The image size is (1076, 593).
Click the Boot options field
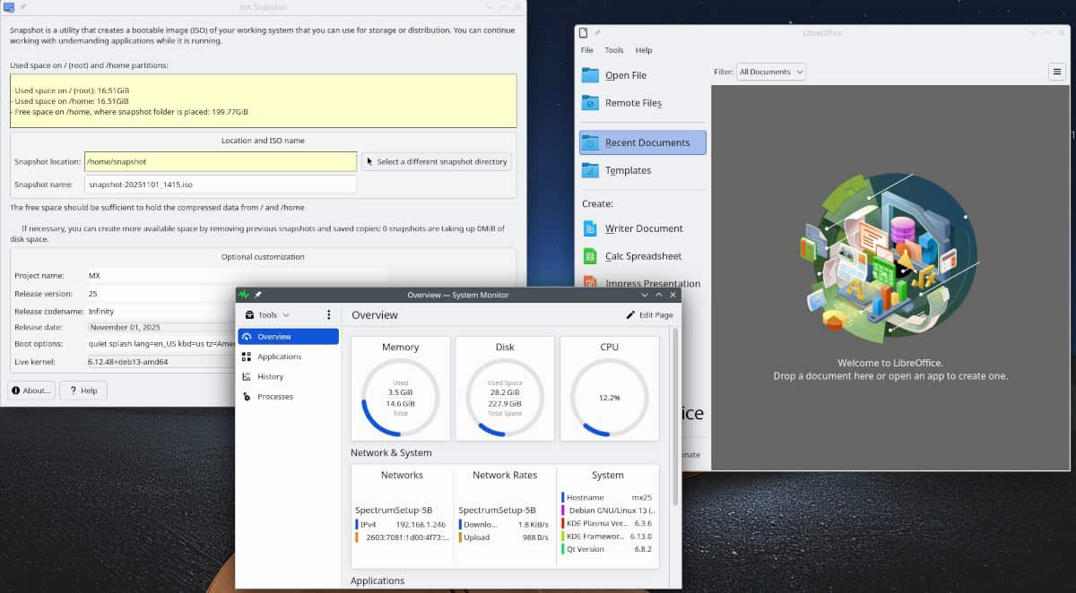160,344
